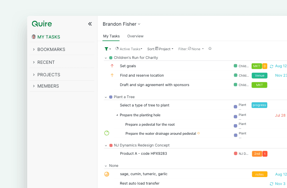Click the Quire logo
This screenshot has width=287, height=188.
click(42, 24)
